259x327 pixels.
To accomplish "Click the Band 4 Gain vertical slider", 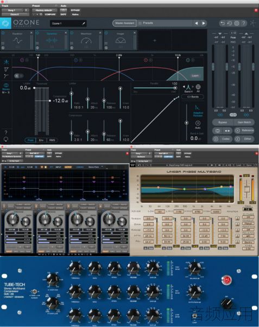I will click(x=187, y=123).
